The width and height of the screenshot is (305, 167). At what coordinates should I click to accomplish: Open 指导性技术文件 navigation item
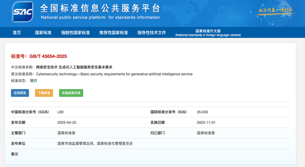click(x=152, y=33)
